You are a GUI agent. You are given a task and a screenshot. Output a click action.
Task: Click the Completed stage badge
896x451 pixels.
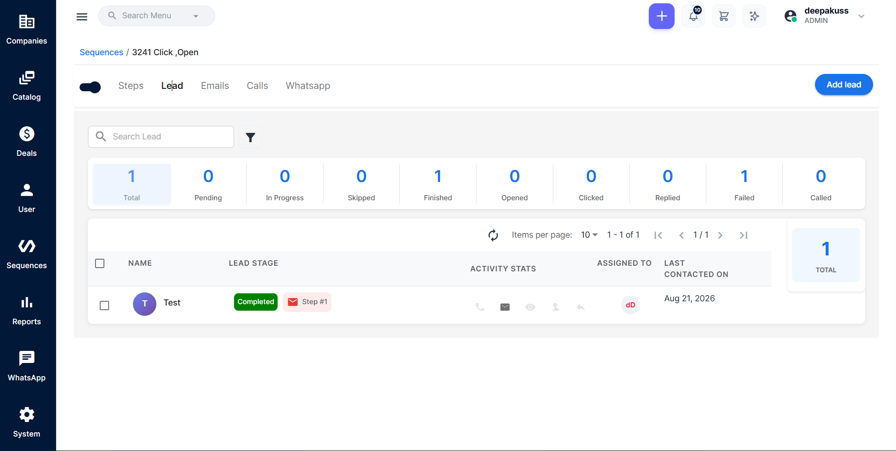click(256, 302)
